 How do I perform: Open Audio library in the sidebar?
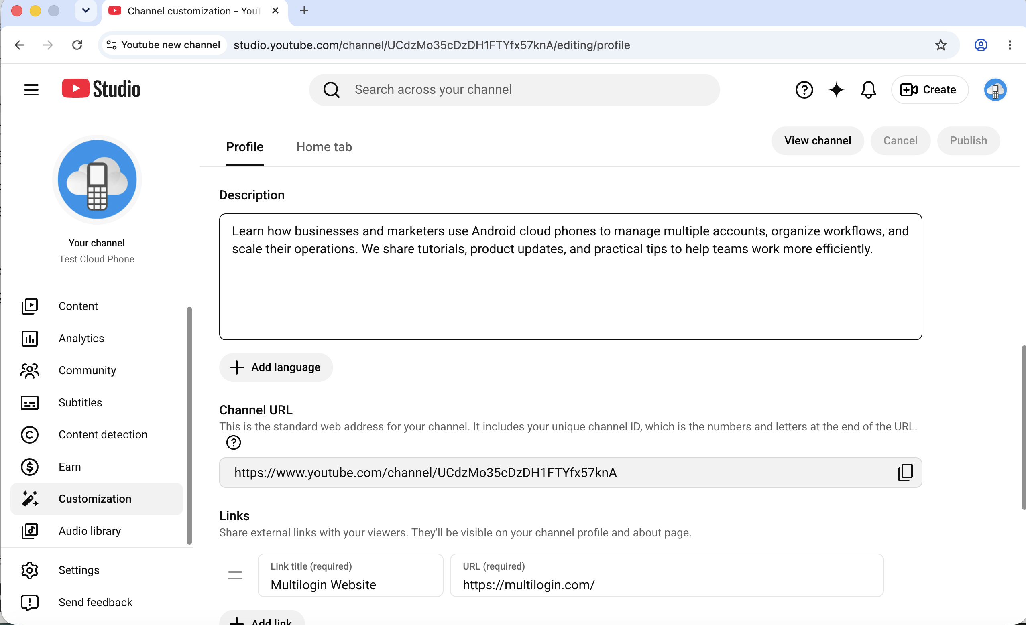click(97, 531)
